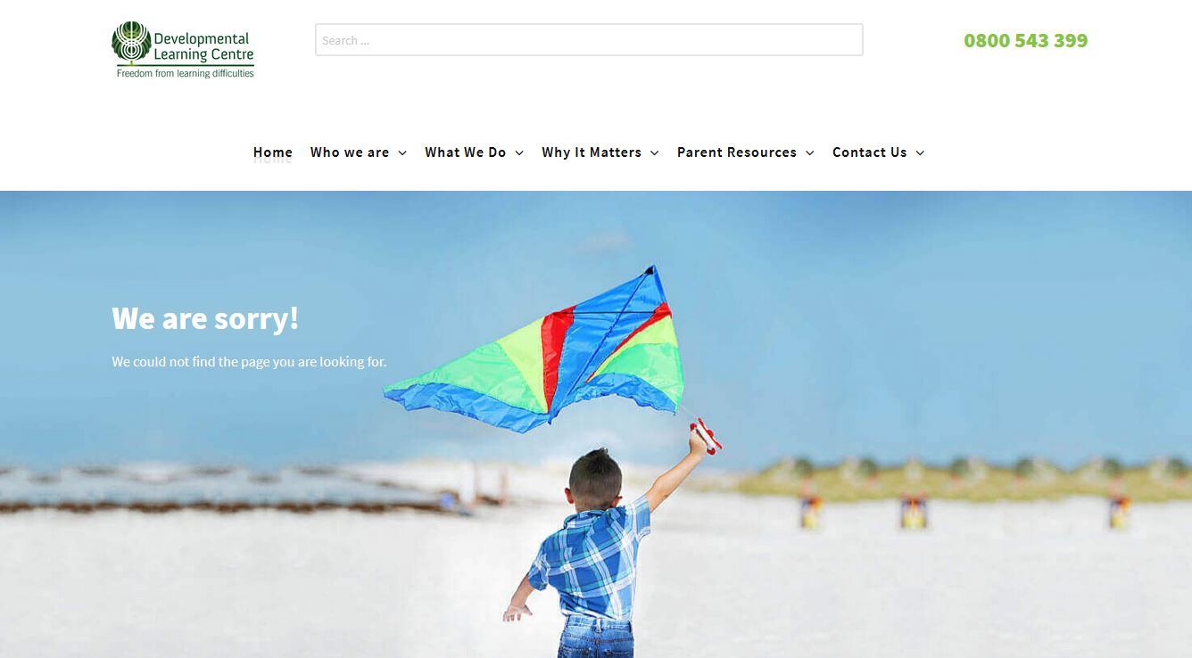
Task: Expand the Contact Us chevron arrow
Action: coord(920,153)
